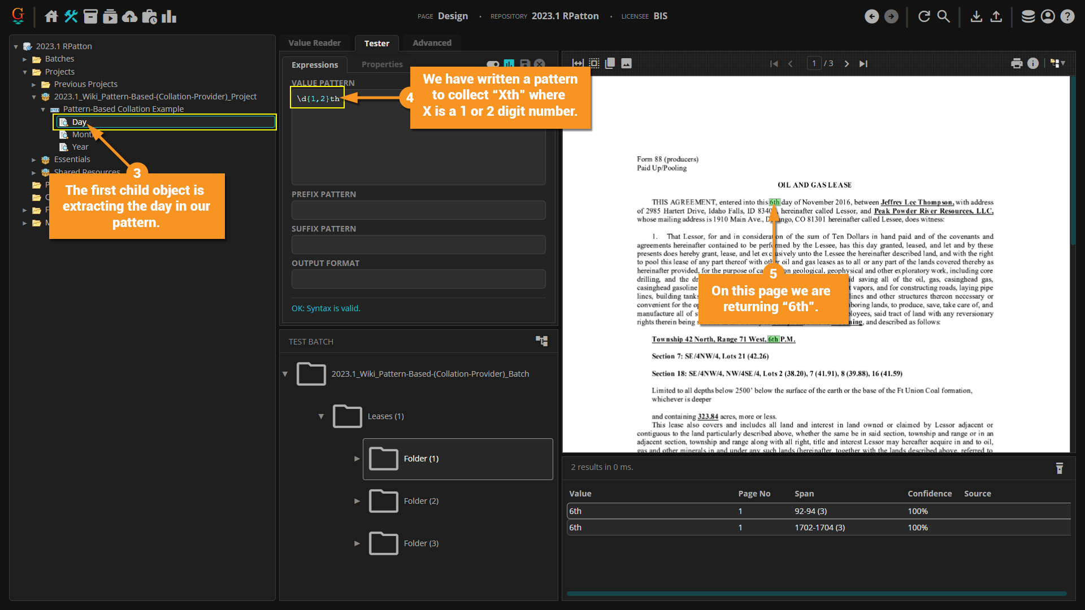Click the Prefix Pattern input field
The height and width of the screenshot is (610, 1085).
[x=418, y=210]
